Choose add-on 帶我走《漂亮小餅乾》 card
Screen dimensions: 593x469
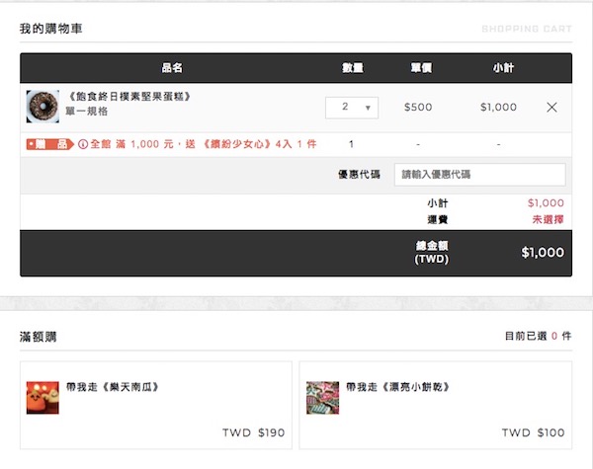pos(436,405)
